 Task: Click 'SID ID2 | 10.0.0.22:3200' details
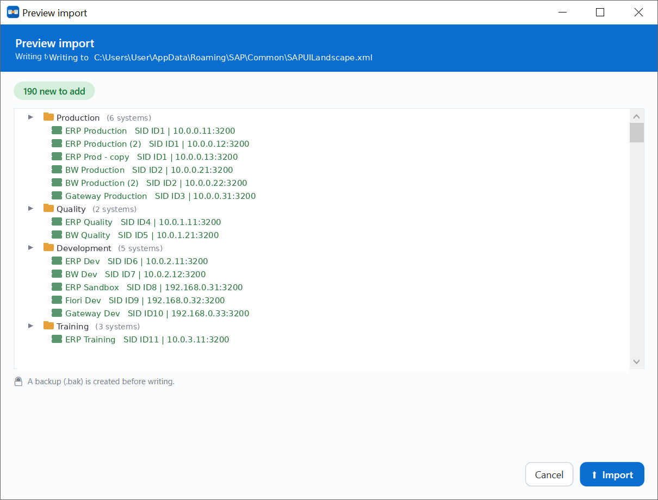click(x=197, y=183)
